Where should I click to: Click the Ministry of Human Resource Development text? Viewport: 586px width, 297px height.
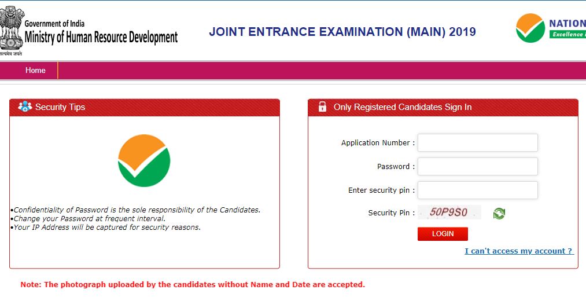coord(101,38)
